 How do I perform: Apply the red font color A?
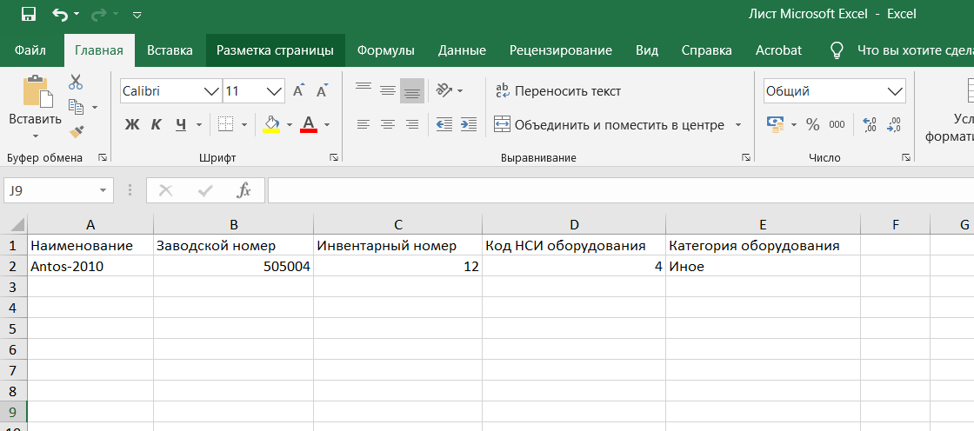tap(309, 125)
